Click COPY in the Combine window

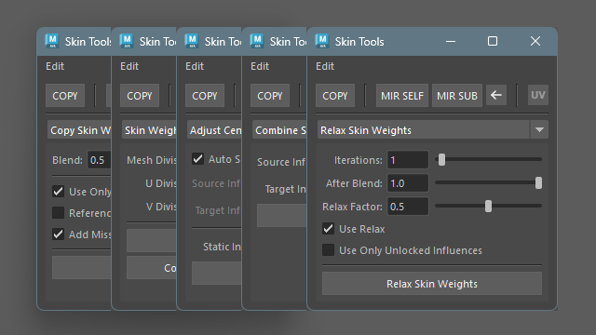point(270,95)
